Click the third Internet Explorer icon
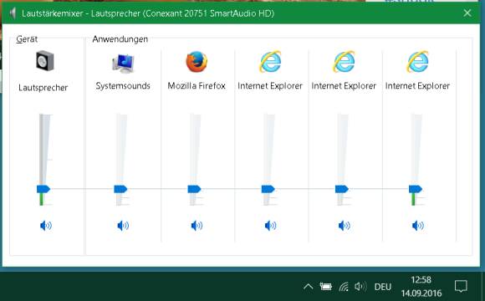The image size is (485, 301). pos(417,62)
